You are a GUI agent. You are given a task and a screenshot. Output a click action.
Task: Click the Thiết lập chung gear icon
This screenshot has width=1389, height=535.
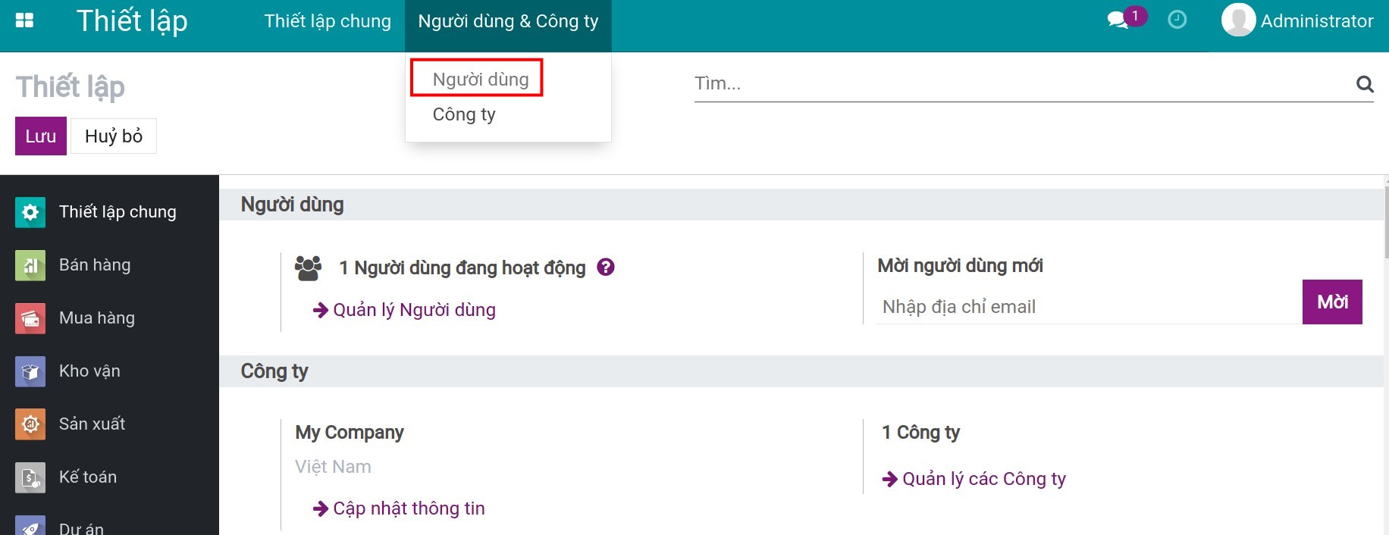30,212
